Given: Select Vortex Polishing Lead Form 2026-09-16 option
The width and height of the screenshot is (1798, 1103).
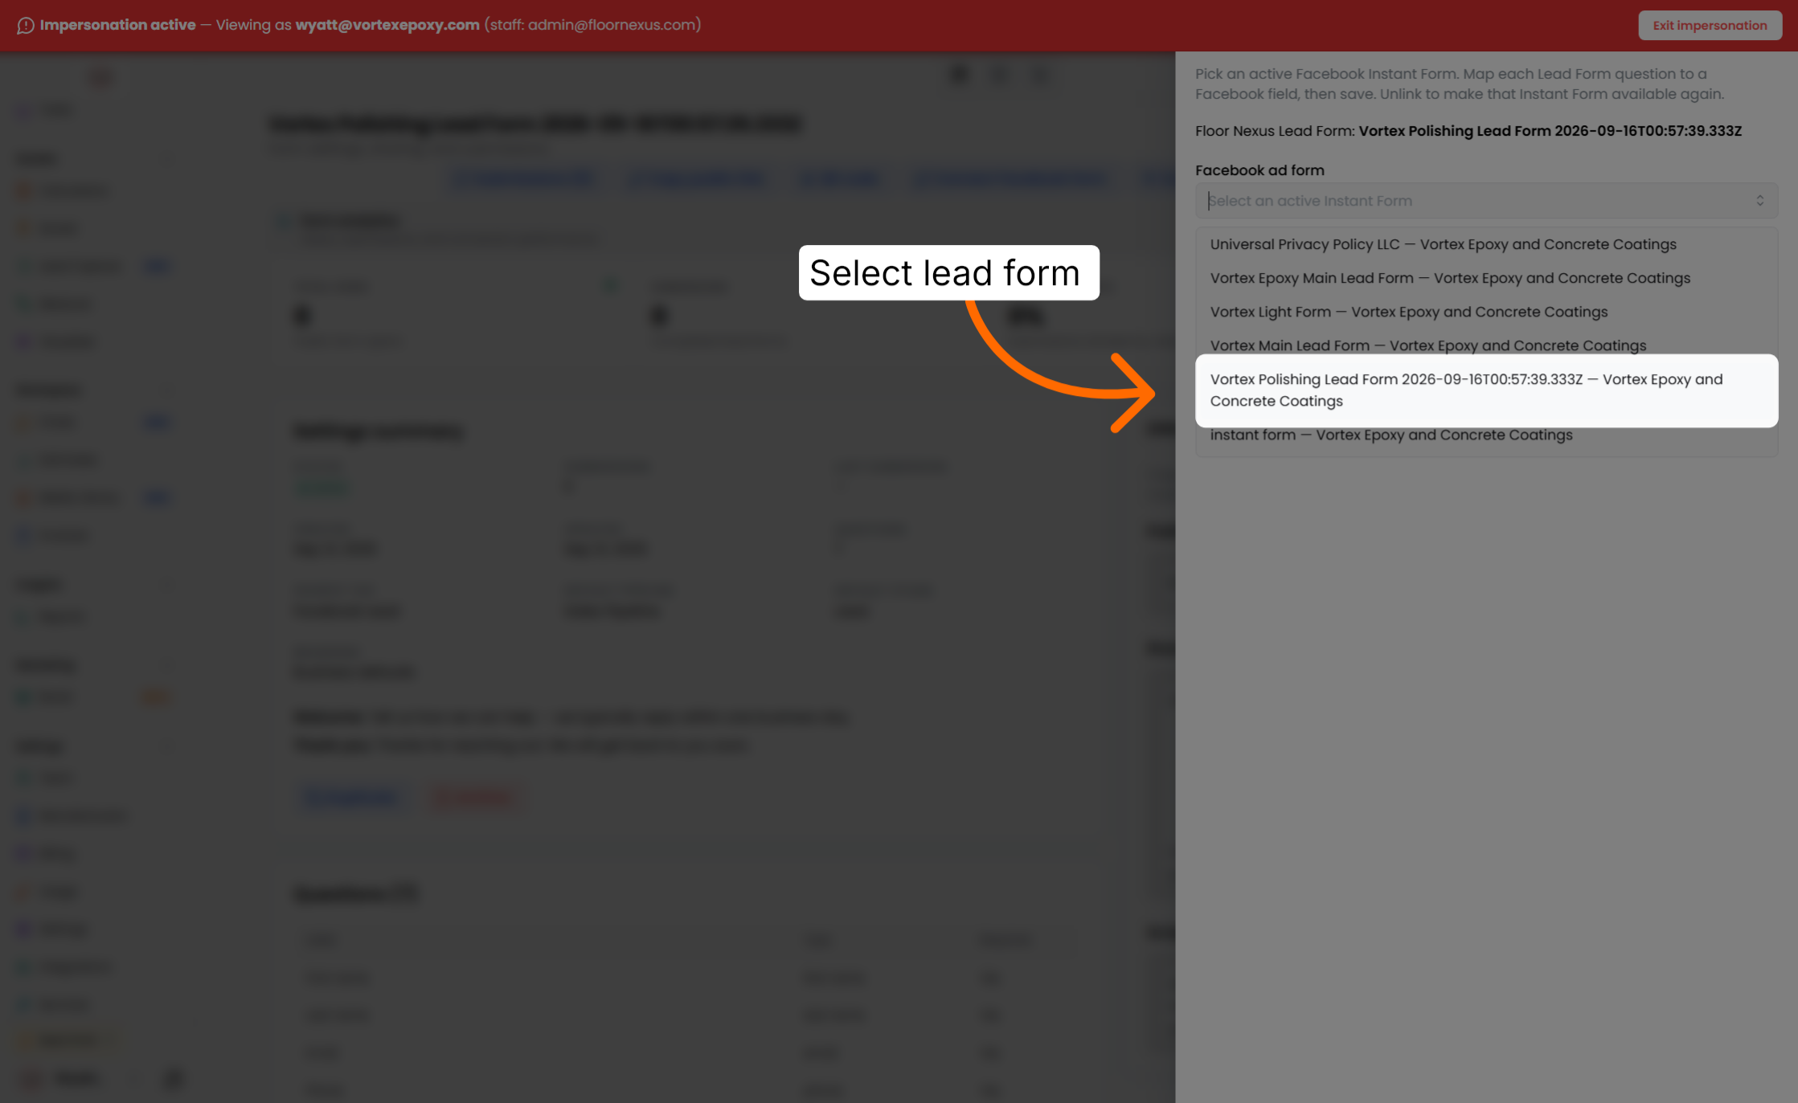Looking at the screenshot, I should (1486, 390).
